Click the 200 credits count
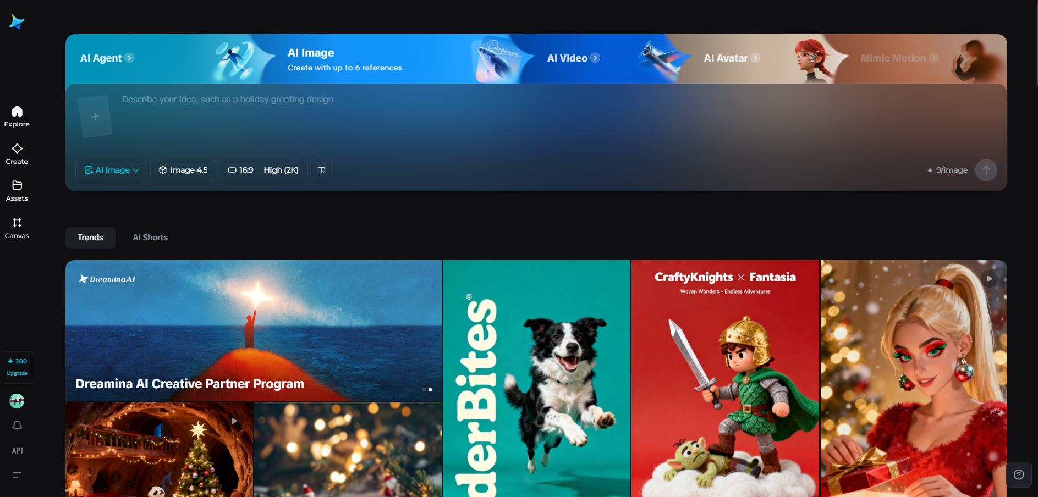Image resolution: width=1038 pixels, height=497 pixels. click(x=17, y=361)
